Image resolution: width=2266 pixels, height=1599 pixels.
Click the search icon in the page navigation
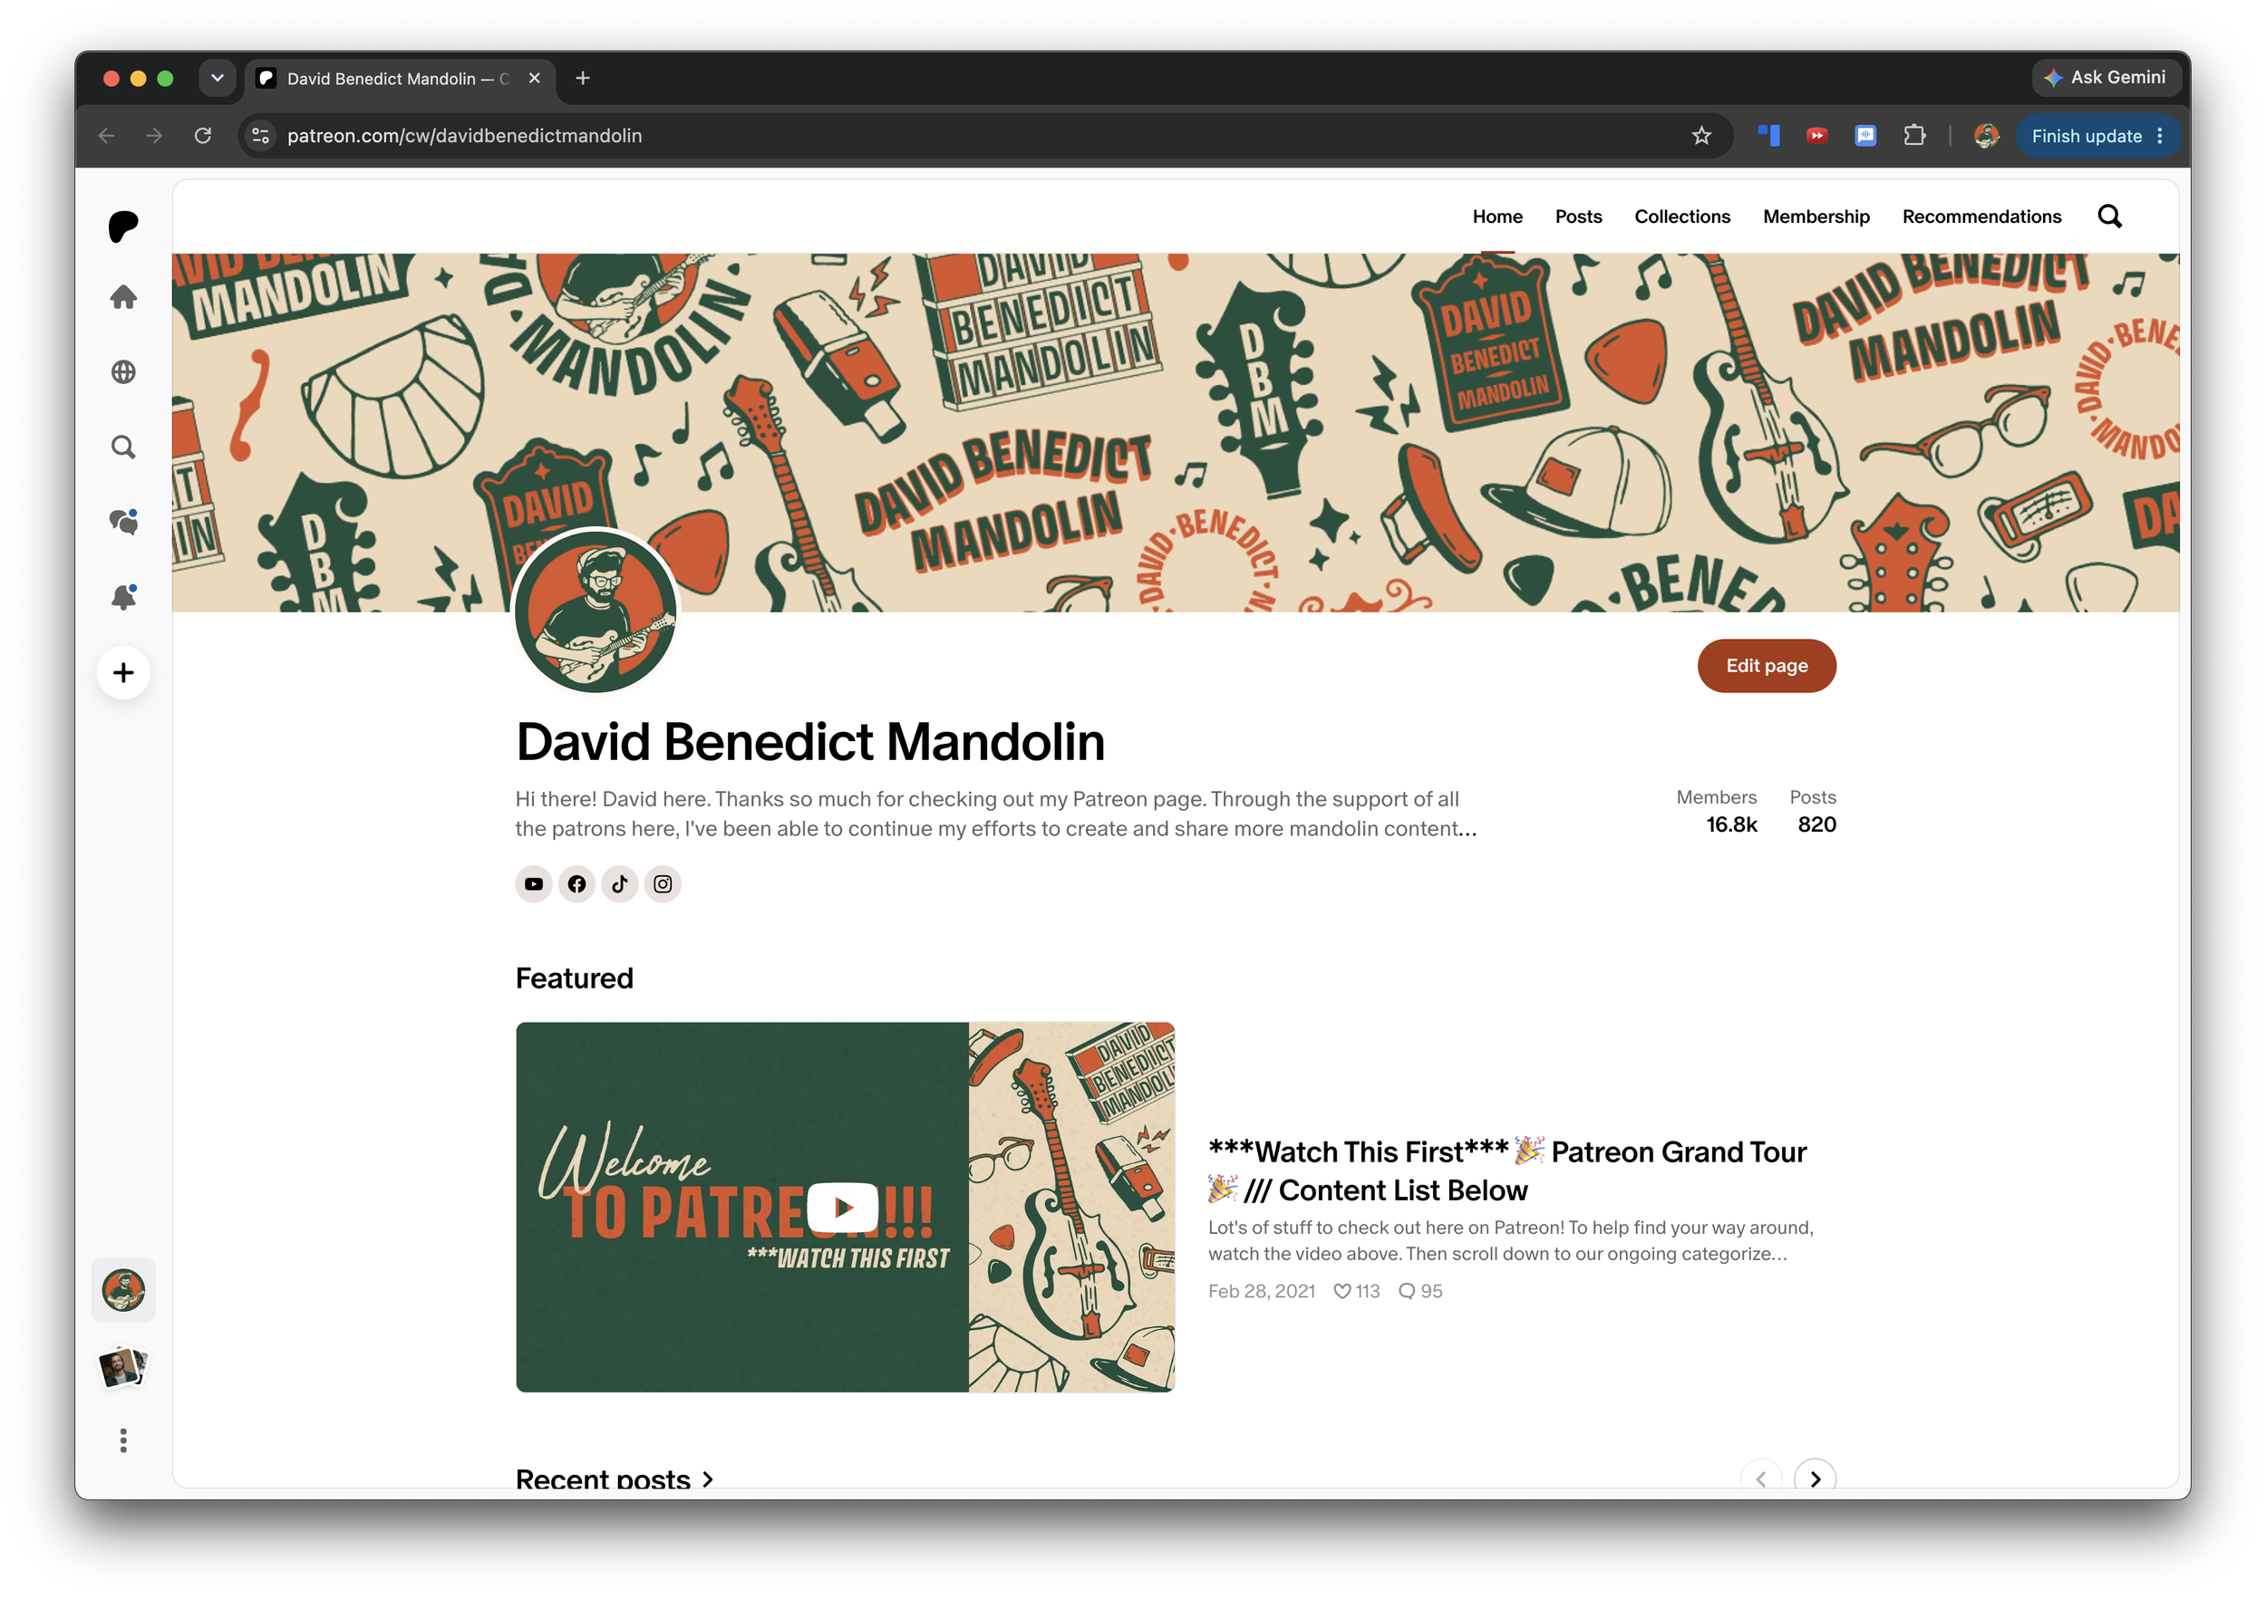click(2109, 216)
